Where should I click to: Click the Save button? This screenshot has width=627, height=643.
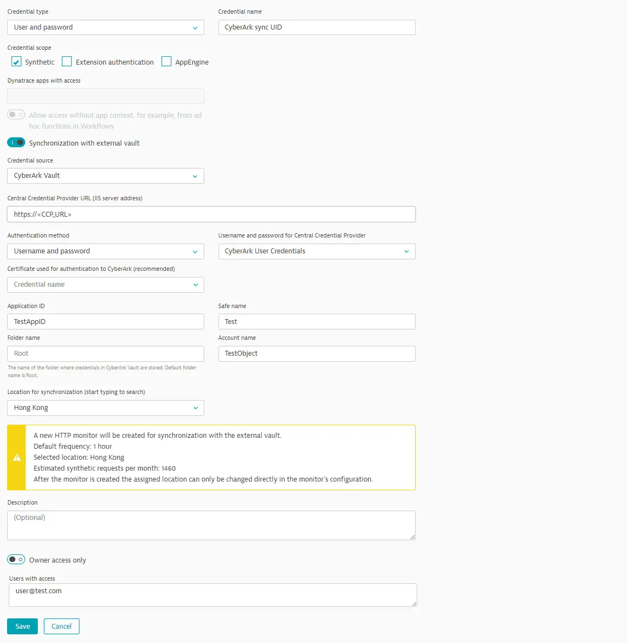tap(22, 626)
